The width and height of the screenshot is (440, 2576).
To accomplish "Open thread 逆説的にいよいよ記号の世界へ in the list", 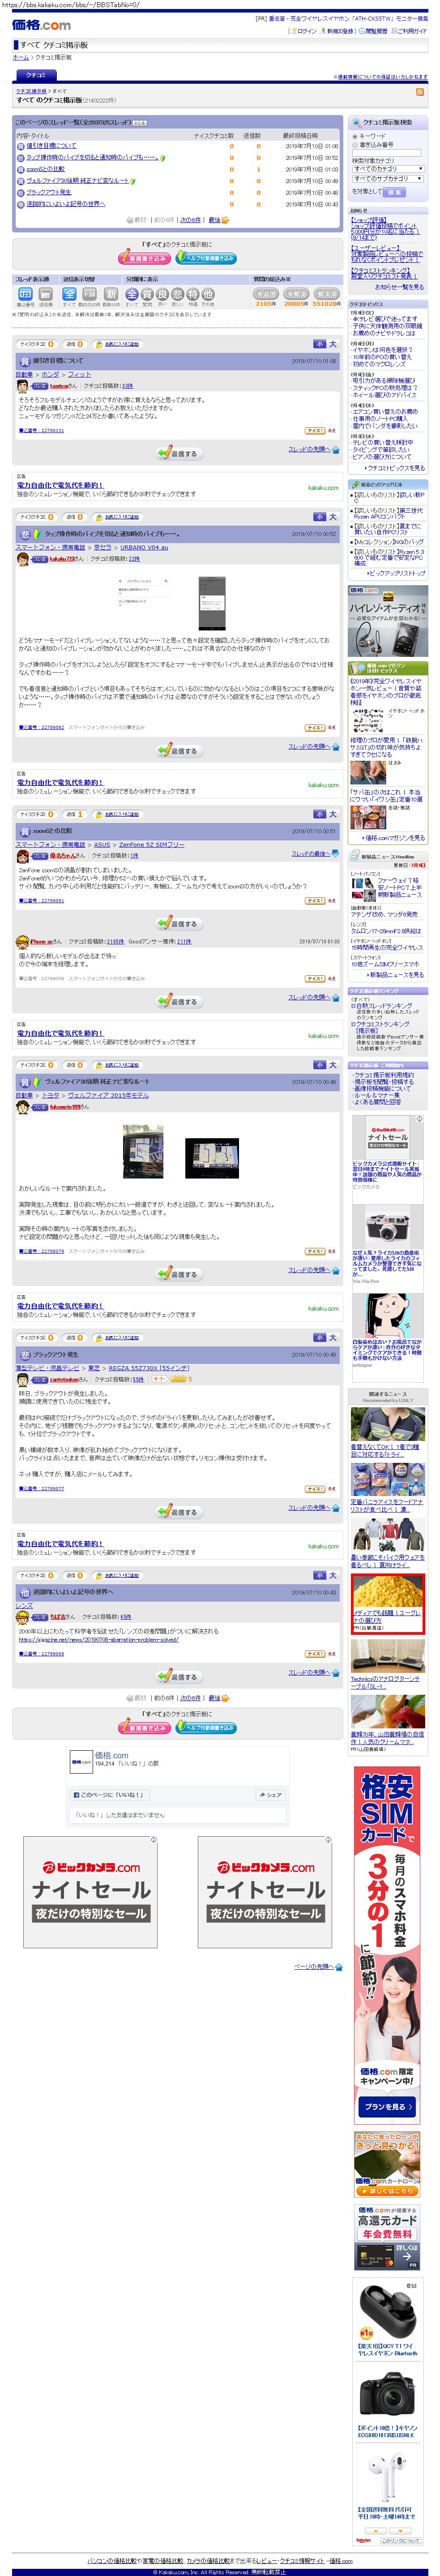I will 65,204.
